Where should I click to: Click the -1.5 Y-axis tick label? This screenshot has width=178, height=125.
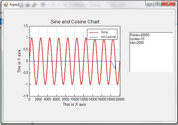[x=25, y=96]
